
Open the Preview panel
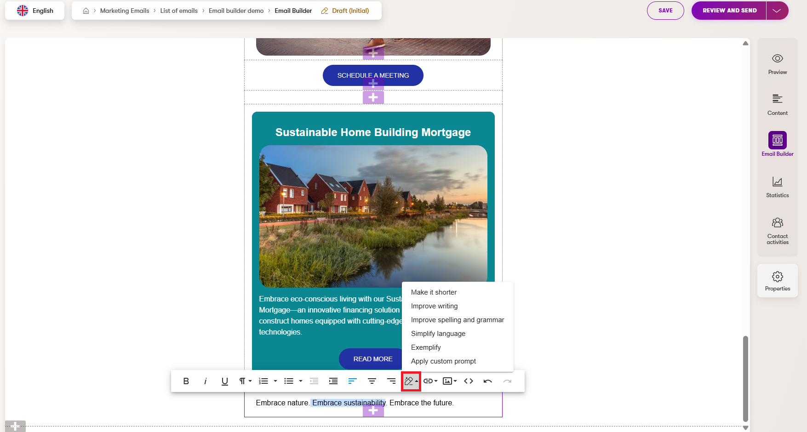(777, 63)
